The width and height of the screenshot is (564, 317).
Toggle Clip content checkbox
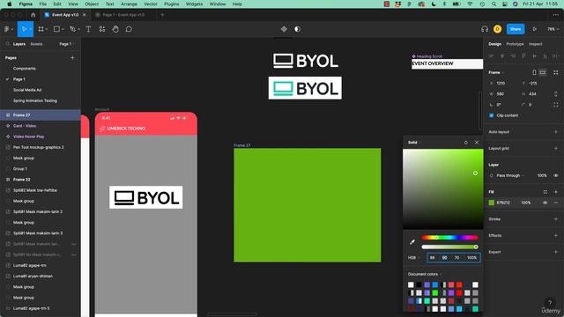click(x=492, y=115)
